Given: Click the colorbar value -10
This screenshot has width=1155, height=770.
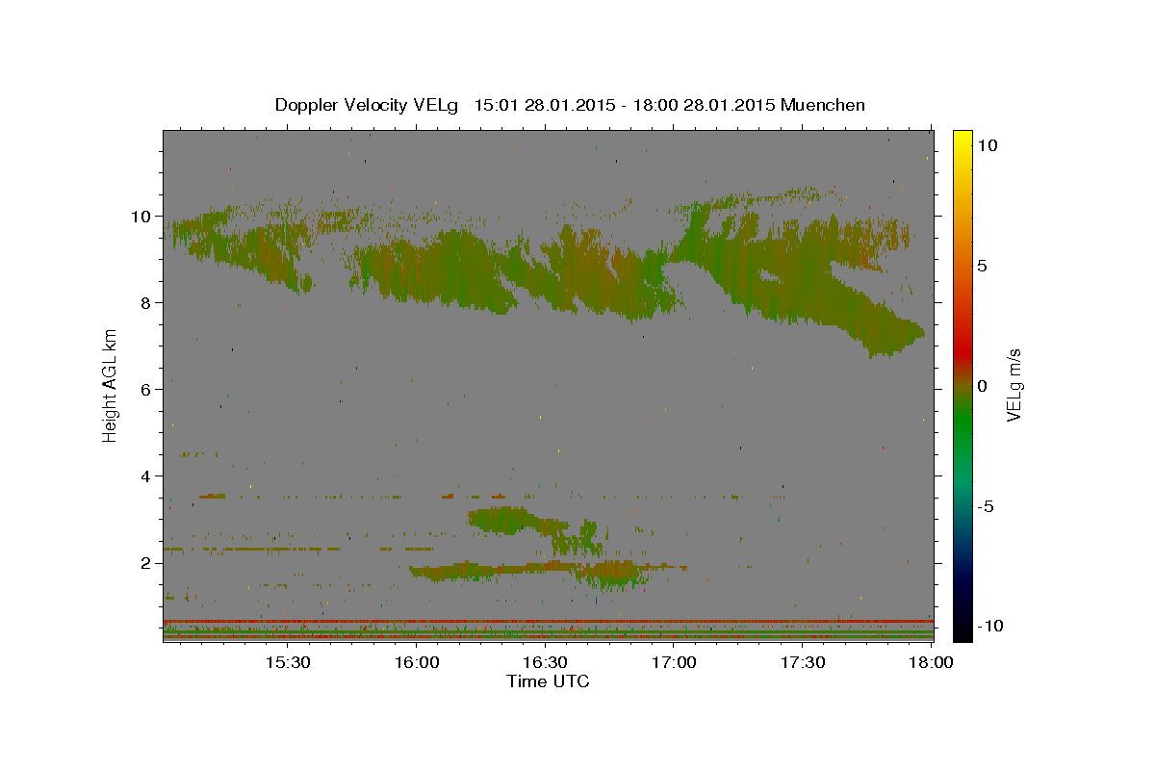Looking at the screenshot, I should (990, 626).
